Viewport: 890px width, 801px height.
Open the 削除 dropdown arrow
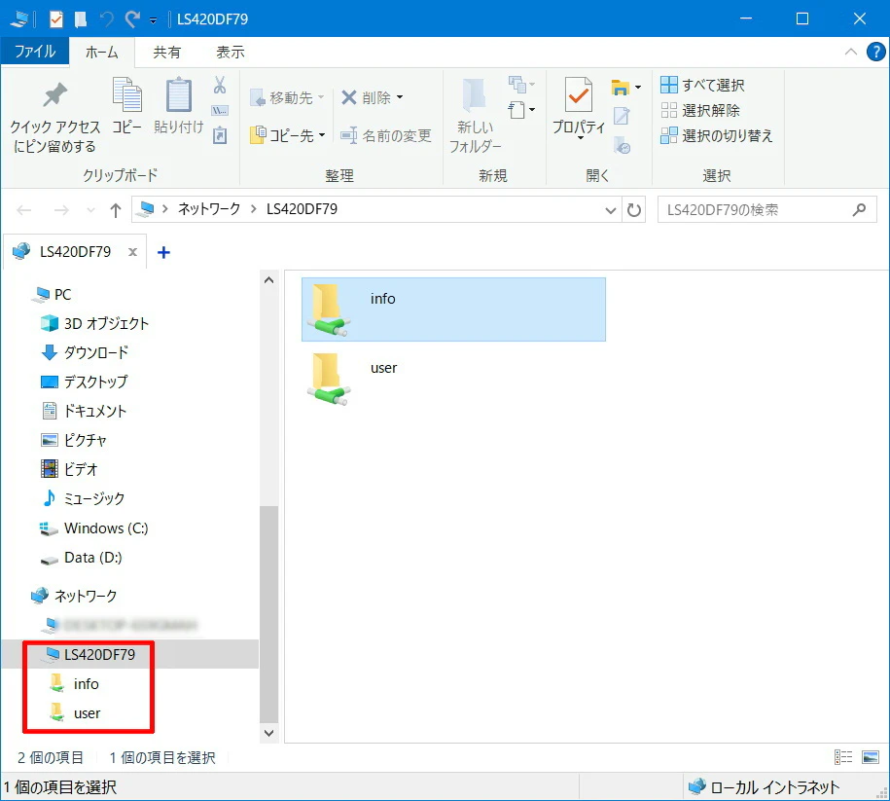click(400, 97)
